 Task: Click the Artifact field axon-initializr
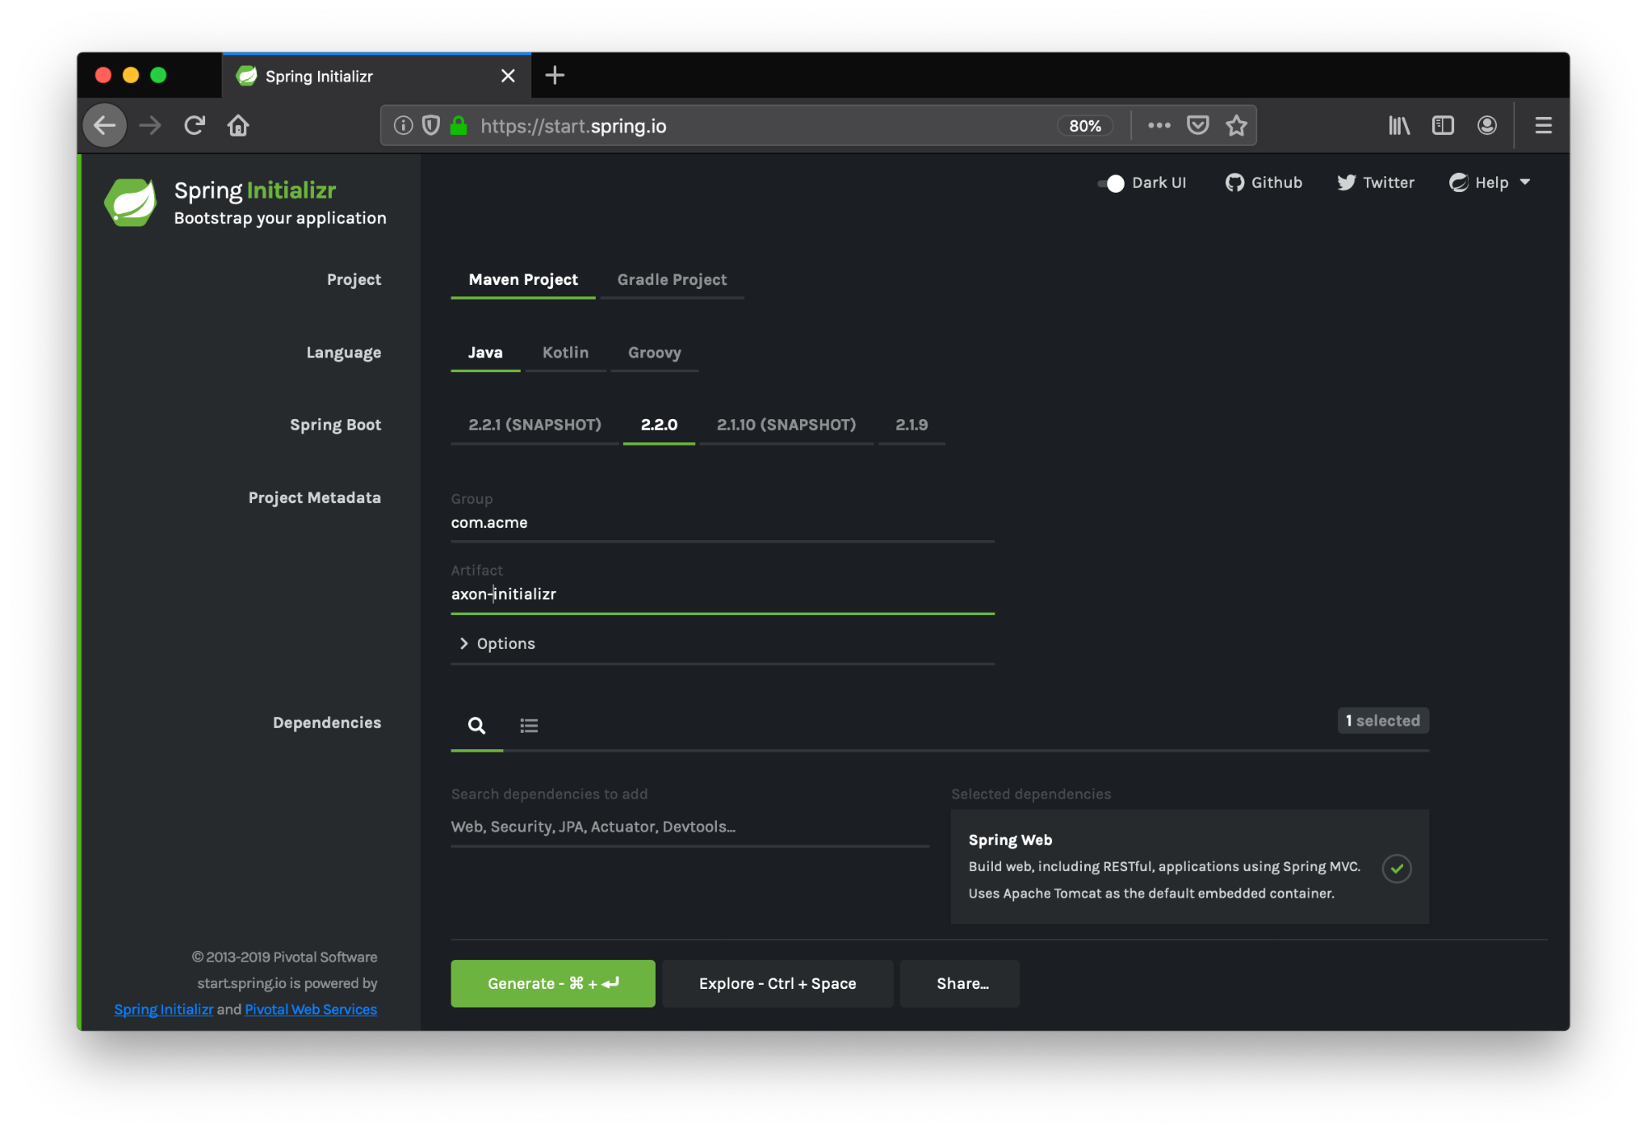723,594
